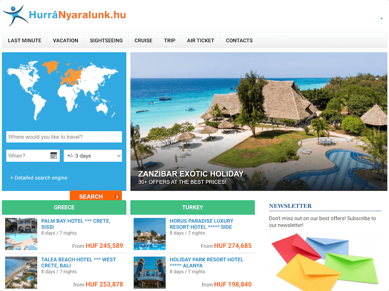Click the HurráNyaralunk.hu logo
This screenshot has height=291, width=389.
click(x=64, y=15)
